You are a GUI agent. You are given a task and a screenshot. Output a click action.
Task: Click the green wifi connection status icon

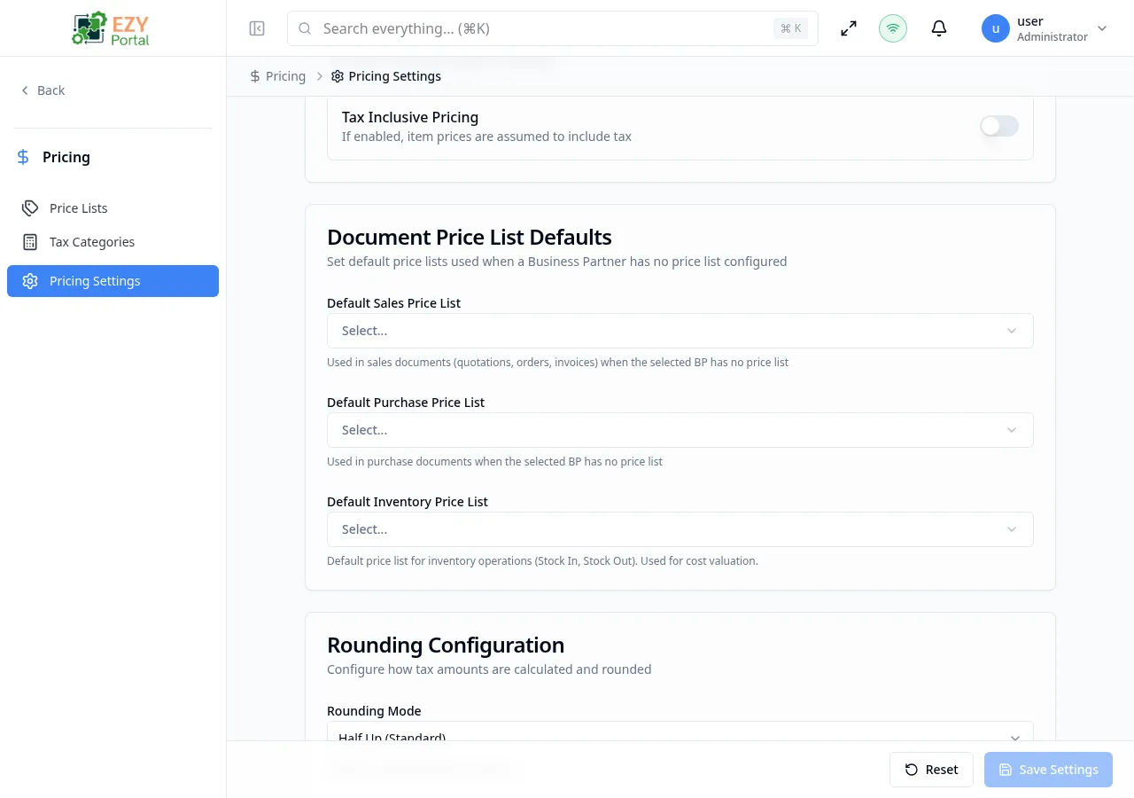pos(893,28)
